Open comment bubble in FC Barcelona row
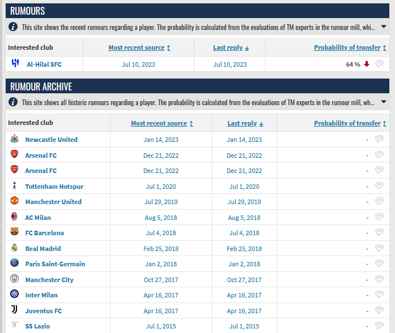 click(379, 232)
